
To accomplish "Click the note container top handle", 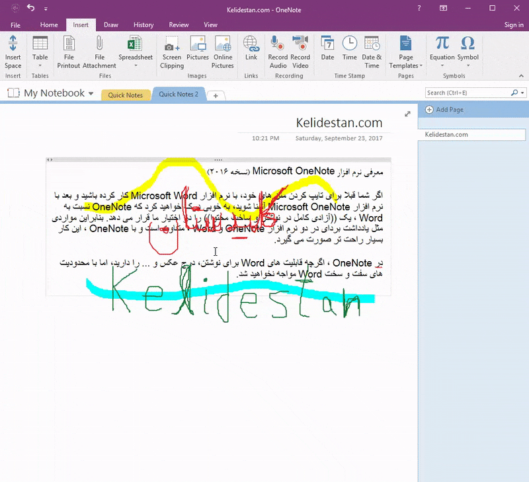I will 218,160.
